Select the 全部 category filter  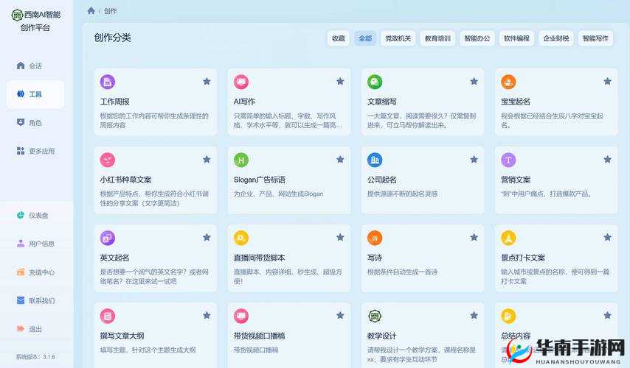coord(365,38)
